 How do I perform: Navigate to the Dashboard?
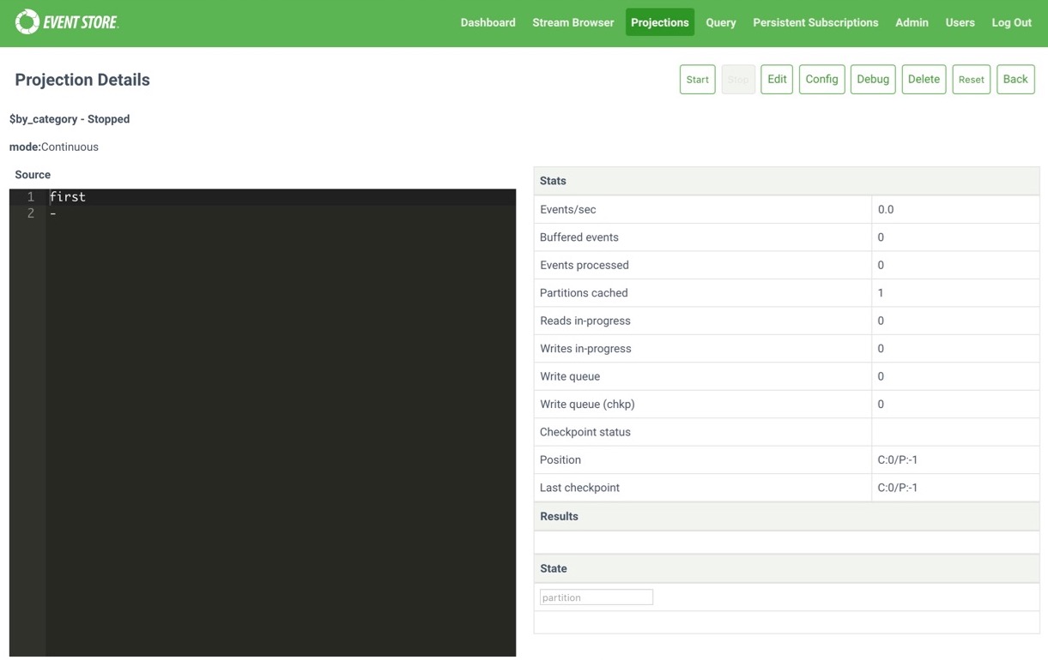pyautogui.click(x=488, y=22)
